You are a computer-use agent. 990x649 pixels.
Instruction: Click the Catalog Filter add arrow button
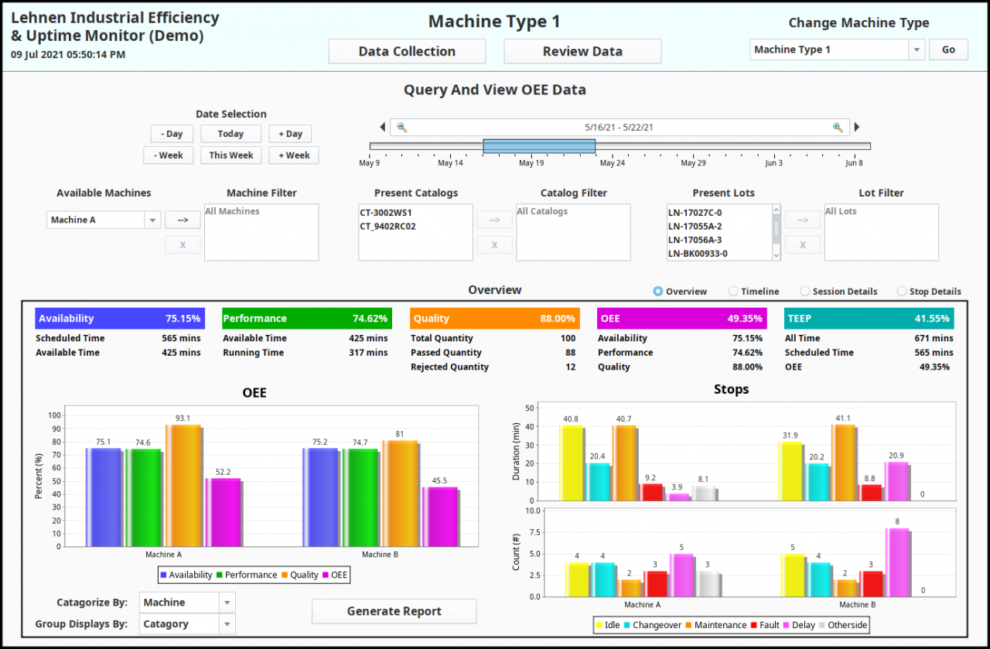494,220
